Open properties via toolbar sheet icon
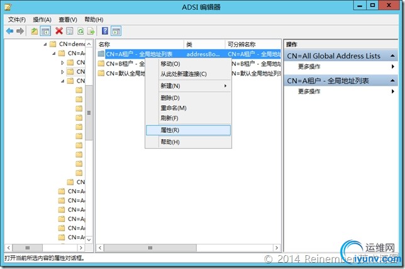The image size is (405, 269). pos(69,31)
